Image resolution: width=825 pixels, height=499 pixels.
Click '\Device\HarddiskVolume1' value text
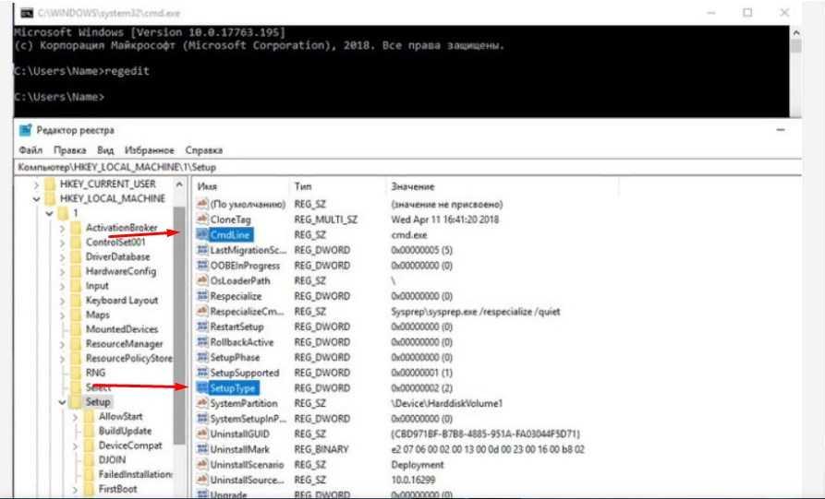[x=447, y=403]
